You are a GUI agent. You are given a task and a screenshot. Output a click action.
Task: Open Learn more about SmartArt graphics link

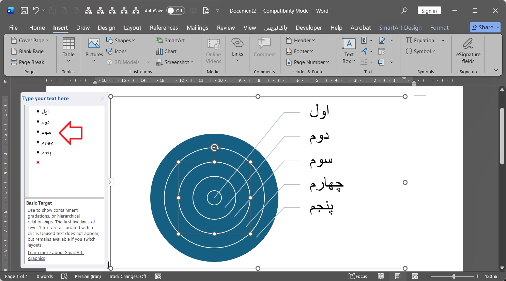[x=56, y=255]
